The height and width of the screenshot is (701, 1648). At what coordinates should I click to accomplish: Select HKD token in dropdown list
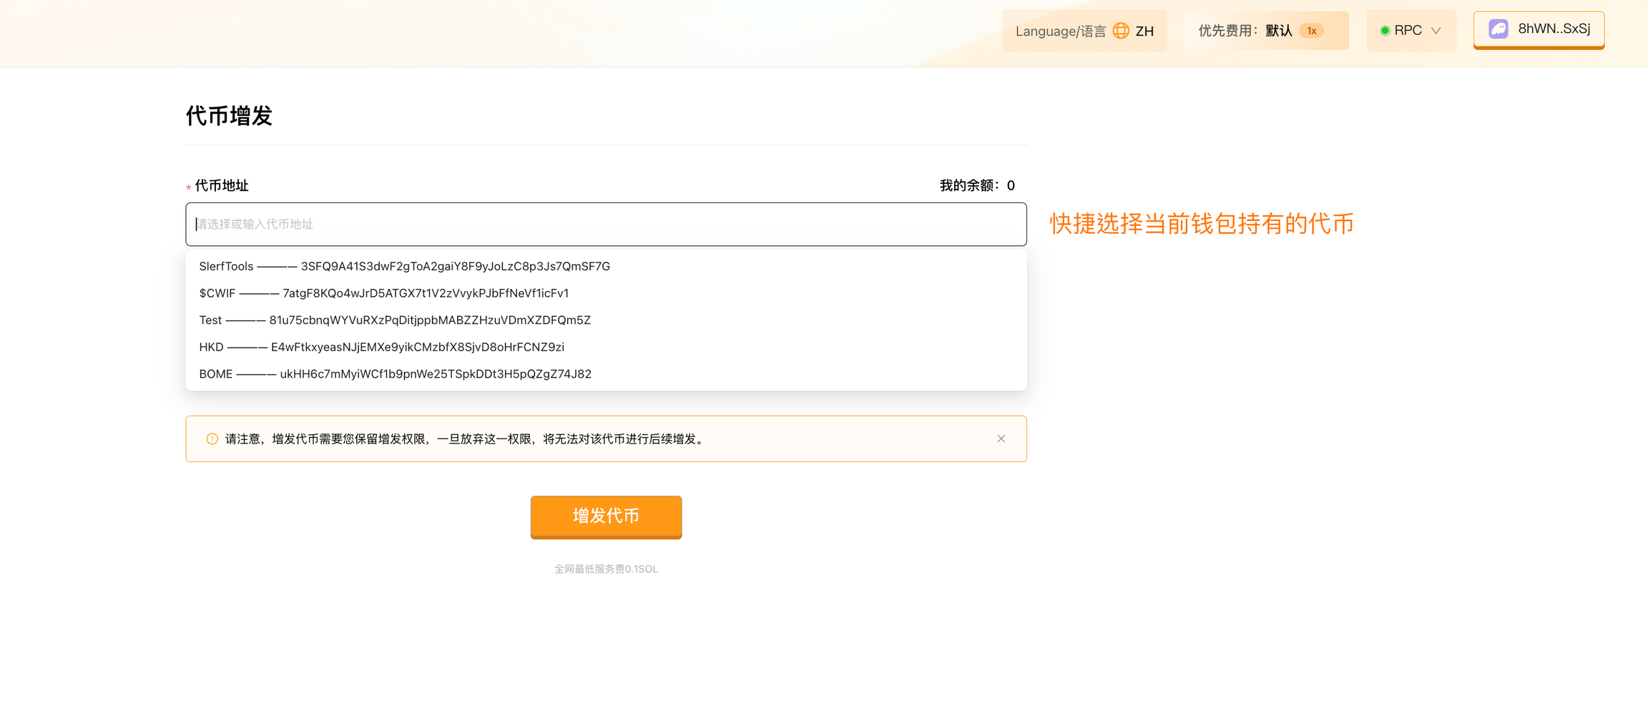point(381,347)
